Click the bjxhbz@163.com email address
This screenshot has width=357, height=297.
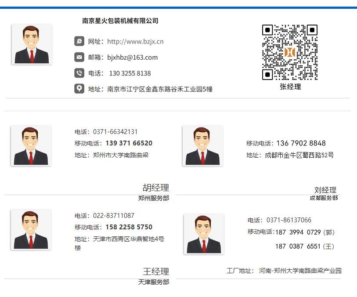click(132, 58)
